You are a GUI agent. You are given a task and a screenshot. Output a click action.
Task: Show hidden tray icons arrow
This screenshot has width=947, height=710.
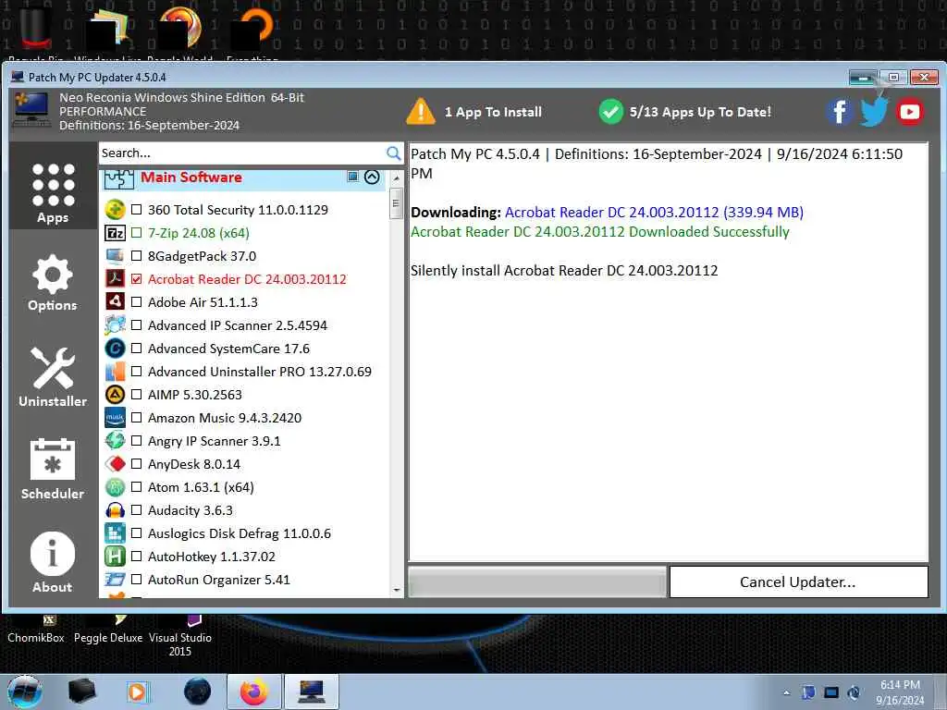pyautogui.click(x=786, y=692)
